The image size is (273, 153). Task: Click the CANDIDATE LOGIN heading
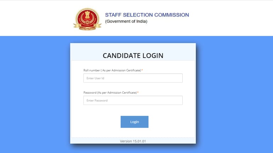point(133,55)
